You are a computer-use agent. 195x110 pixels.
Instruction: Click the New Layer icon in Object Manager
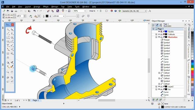(x=153, y=100)
